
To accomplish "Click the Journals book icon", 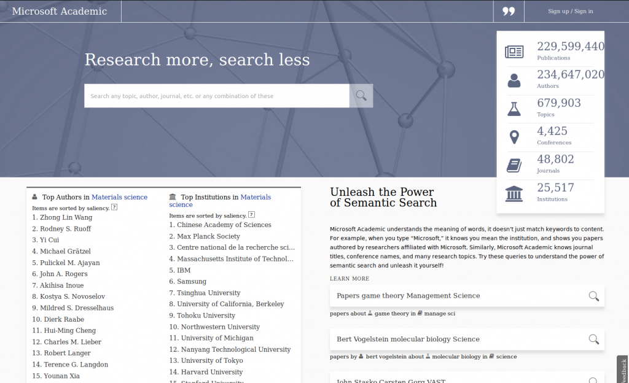I will 514,166.
